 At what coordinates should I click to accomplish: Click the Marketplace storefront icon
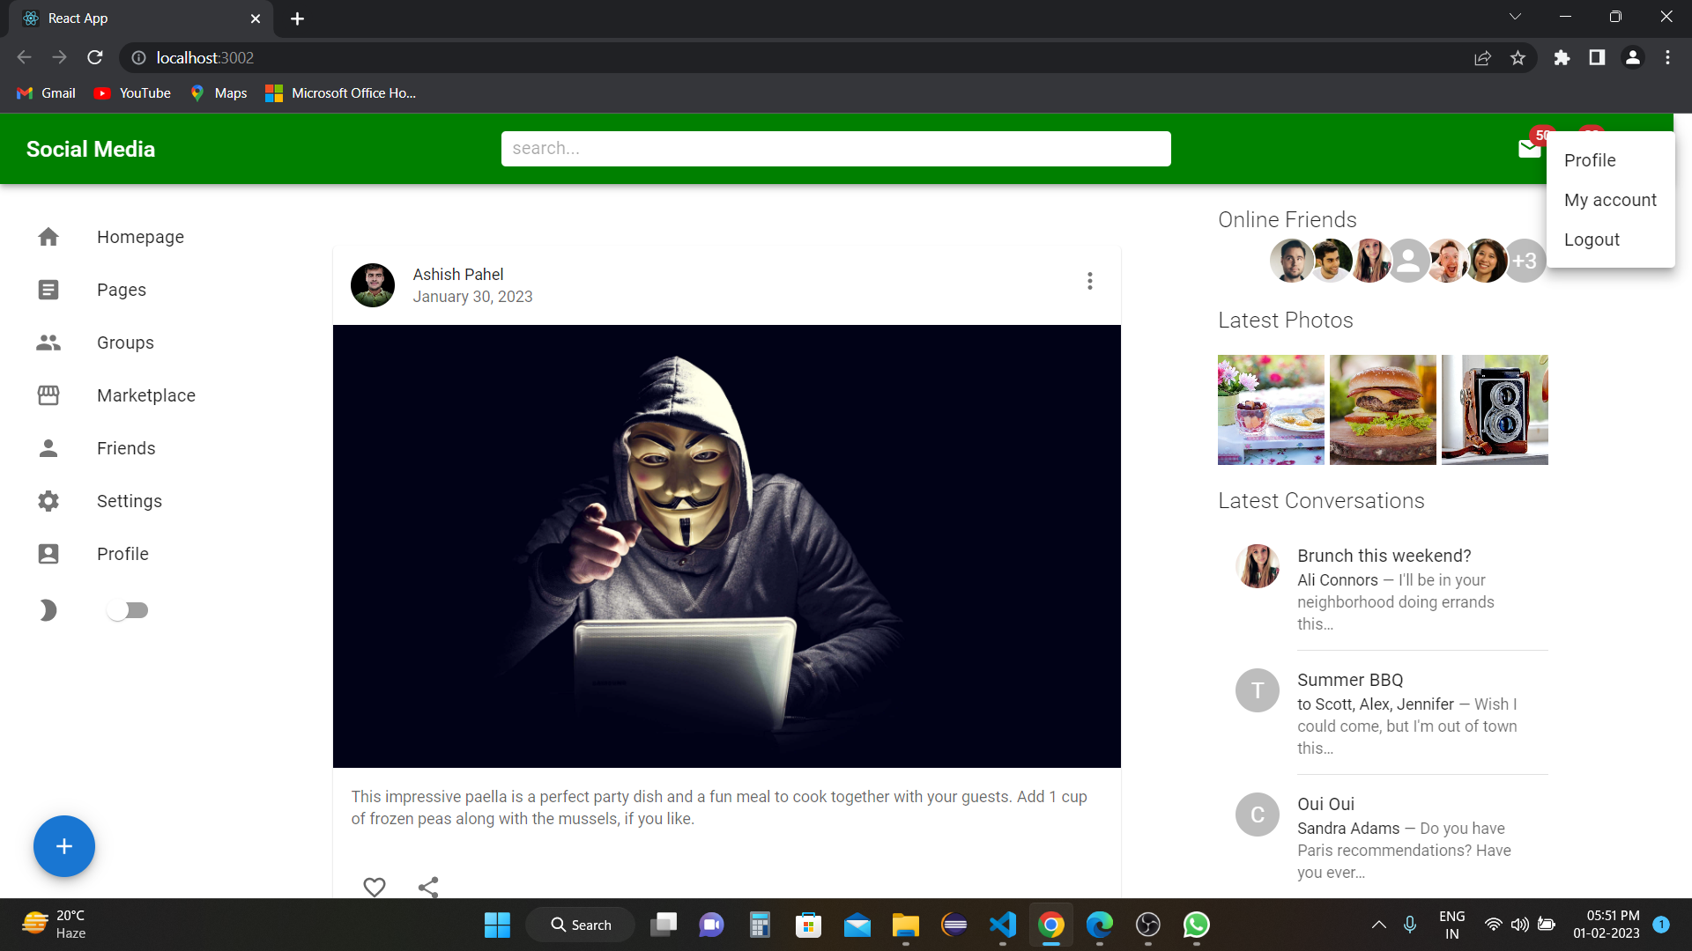48,395
